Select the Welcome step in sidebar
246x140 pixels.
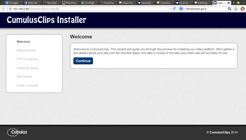click(x=23, y=42)
